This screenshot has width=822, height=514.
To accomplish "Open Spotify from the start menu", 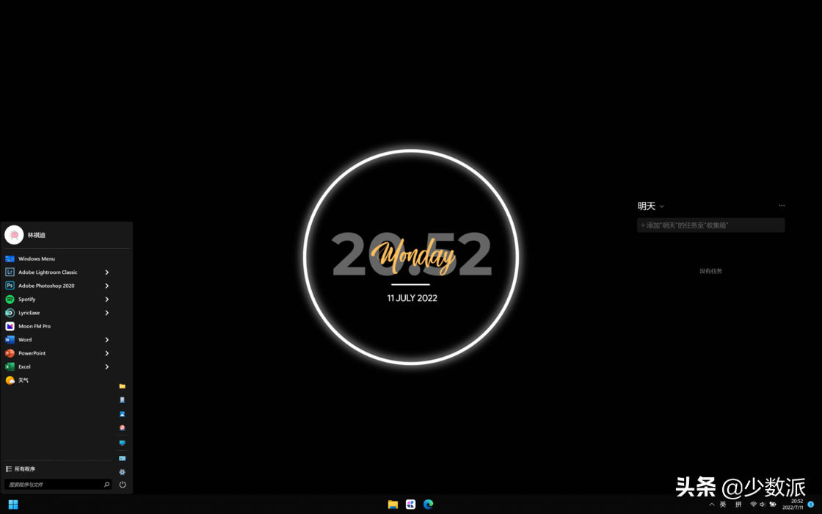I will tap(27, 300).
